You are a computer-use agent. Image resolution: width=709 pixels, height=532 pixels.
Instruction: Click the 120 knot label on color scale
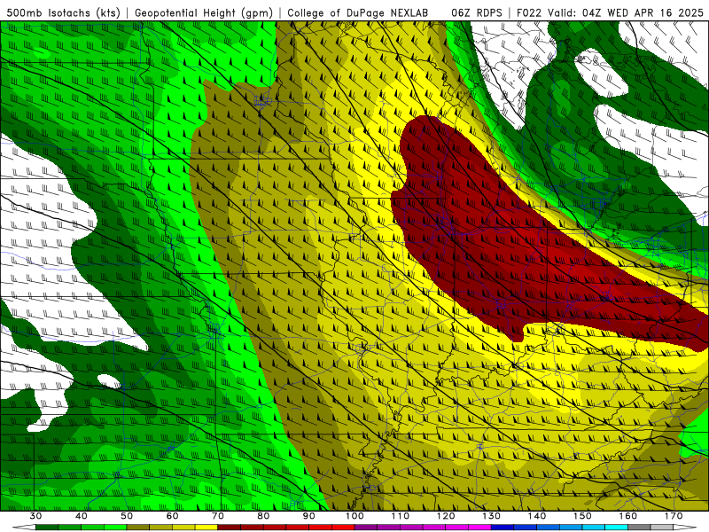click(x=446, y=516)
